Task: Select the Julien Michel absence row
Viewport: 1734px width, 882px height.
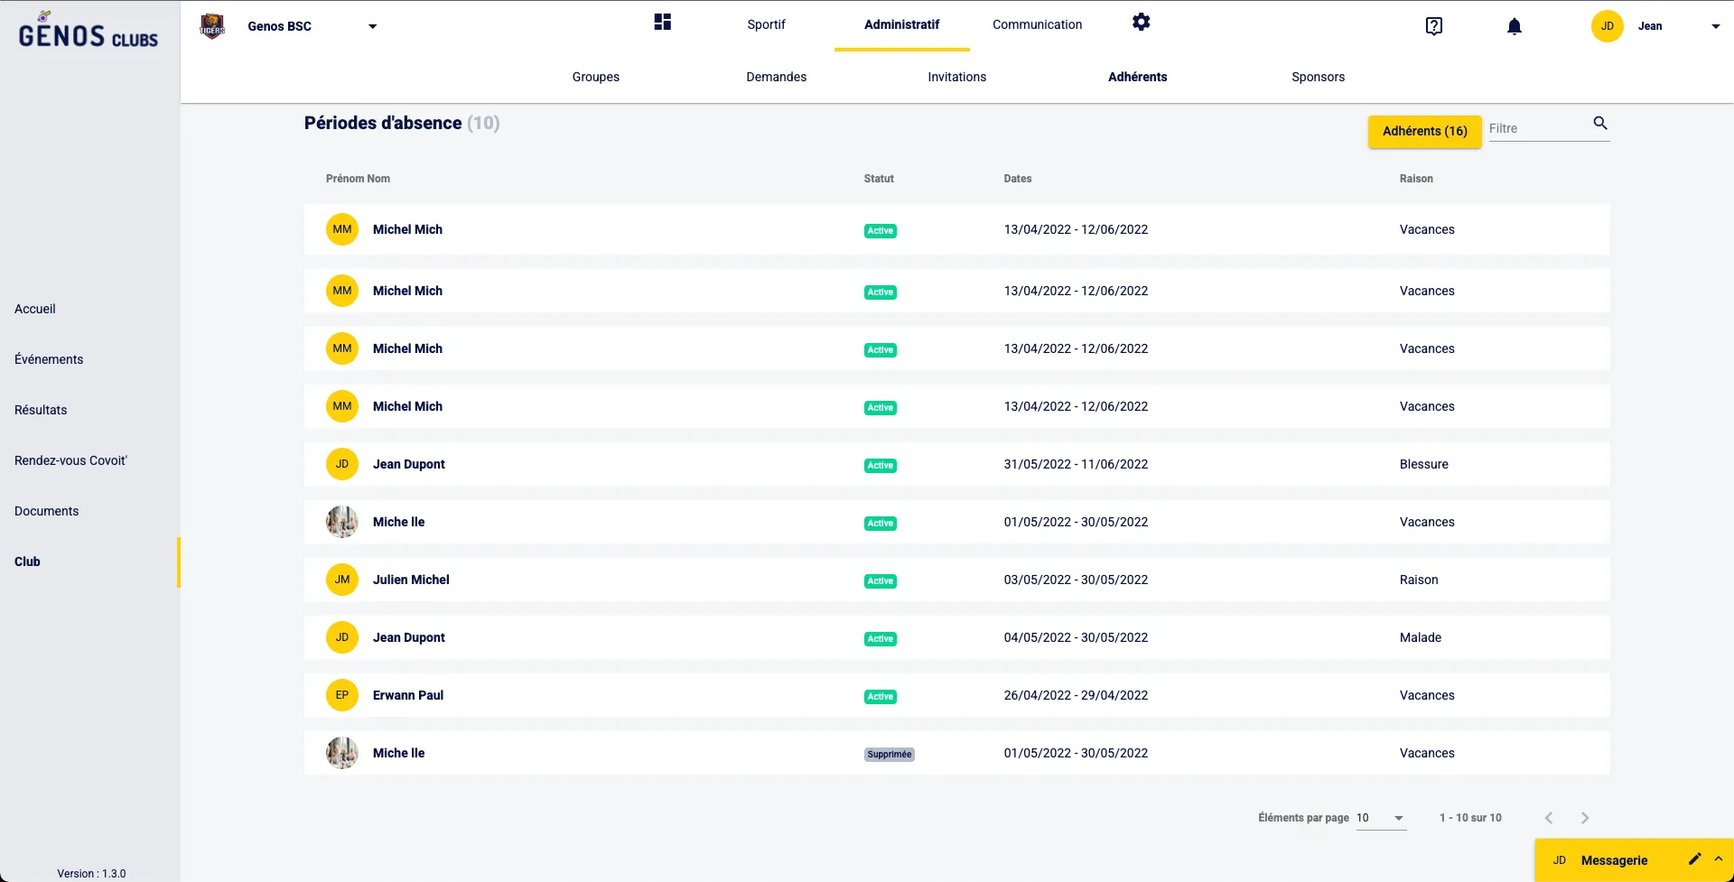Action: coord(956,580)
